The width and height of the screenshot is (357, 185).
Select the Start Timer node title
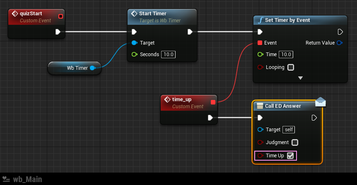(152, 14)
